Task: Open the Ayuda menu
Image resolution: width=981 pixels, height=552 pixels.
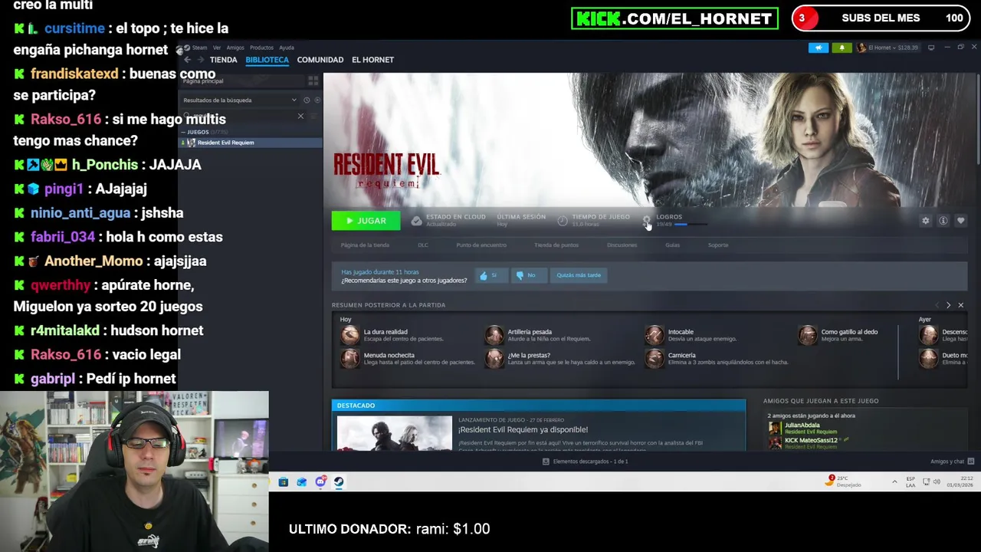Action: tap(287, 48)
